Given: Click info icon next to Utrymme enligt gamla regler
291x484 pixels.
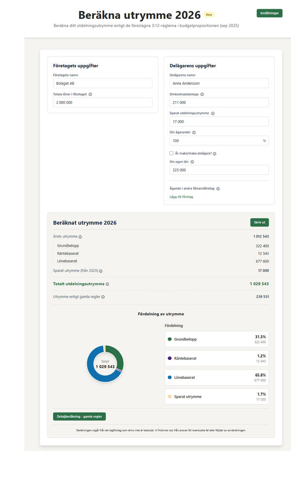Looking at the screenshot, I should point(103,297).
